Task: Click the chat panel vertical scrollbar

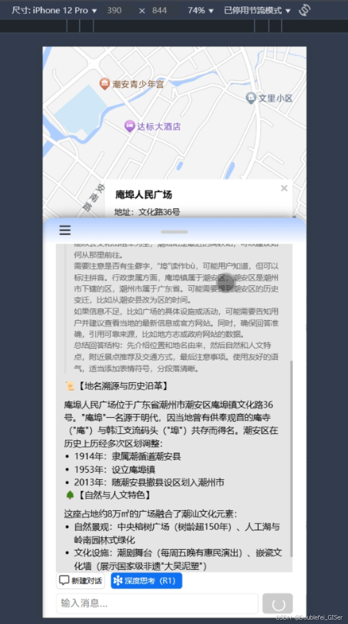Action: pos(291,458)
